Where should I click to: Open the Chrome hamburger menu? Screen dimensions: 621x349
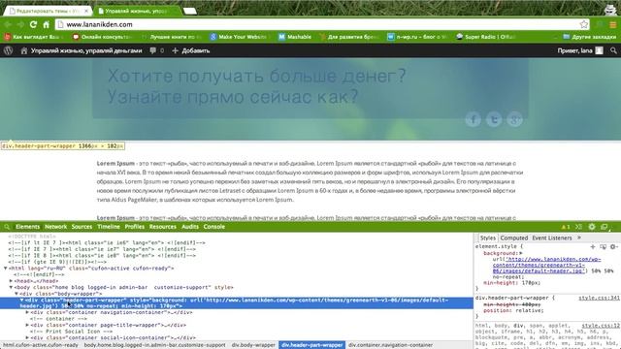(612, 24)
